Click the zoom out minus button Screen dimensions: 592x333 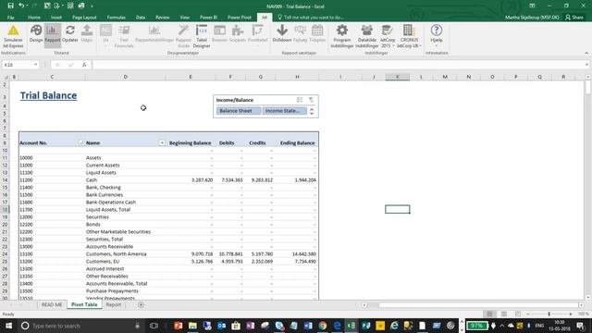pyautogui.click(x=528, y=314)
